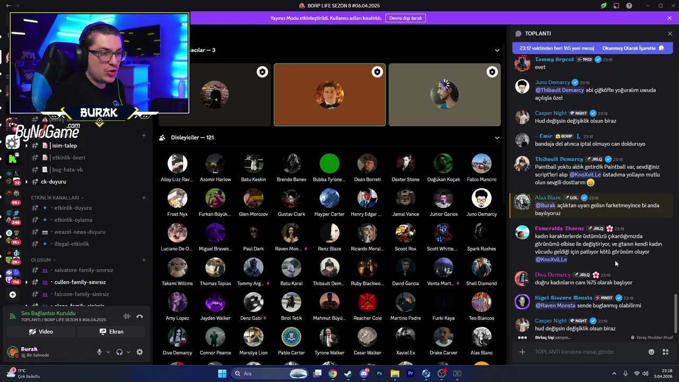
Task: Open user settings gear icon
Action: (140, 352)
